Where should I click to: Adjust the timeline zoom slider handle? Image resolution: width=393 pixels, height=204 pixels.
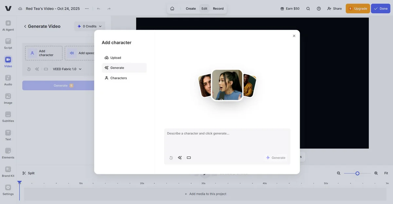(x=357, y=173)
